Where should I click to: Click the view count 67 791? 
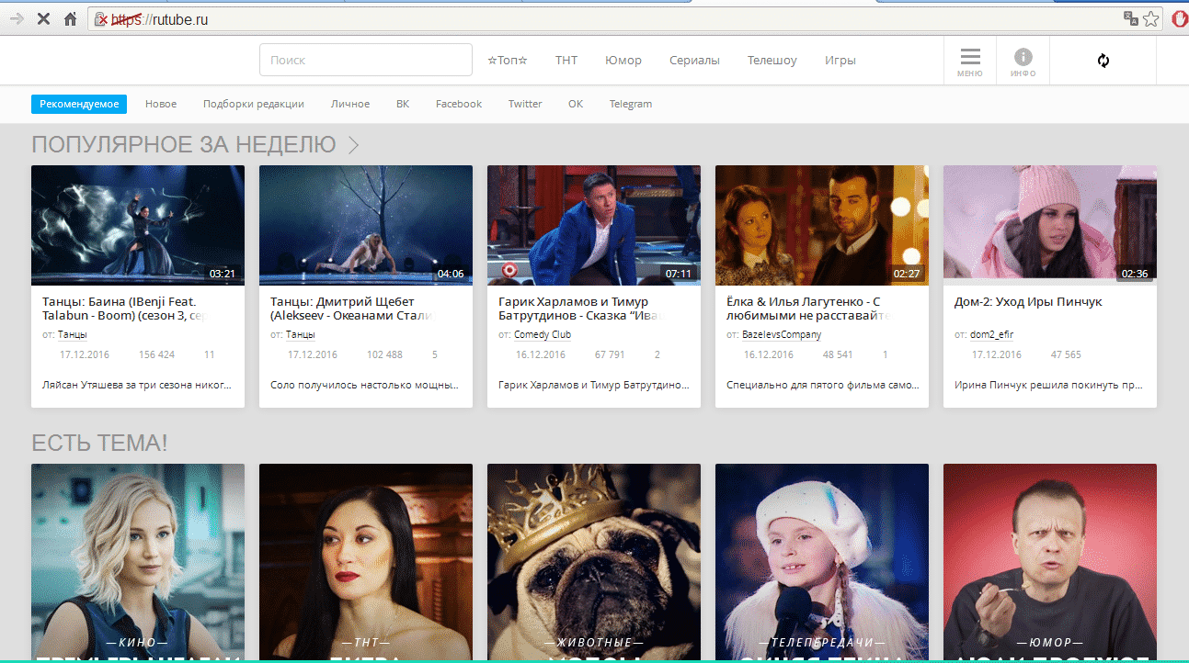[x=610, y=354]
